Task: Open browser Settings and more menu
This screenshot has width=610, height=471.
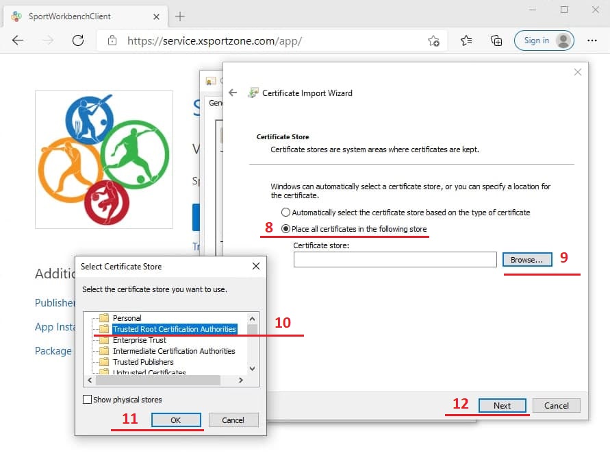Action: pyautogui.click(x=592, y=40)
